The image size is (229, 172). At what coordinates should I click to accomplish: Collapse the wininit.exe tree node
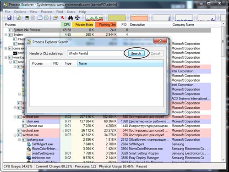point(6,58)
